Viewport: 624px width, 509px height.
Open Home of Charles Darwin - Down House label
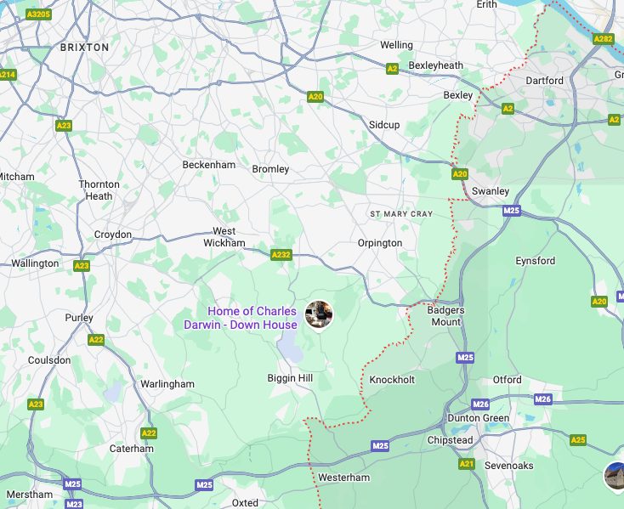[241, 318]
